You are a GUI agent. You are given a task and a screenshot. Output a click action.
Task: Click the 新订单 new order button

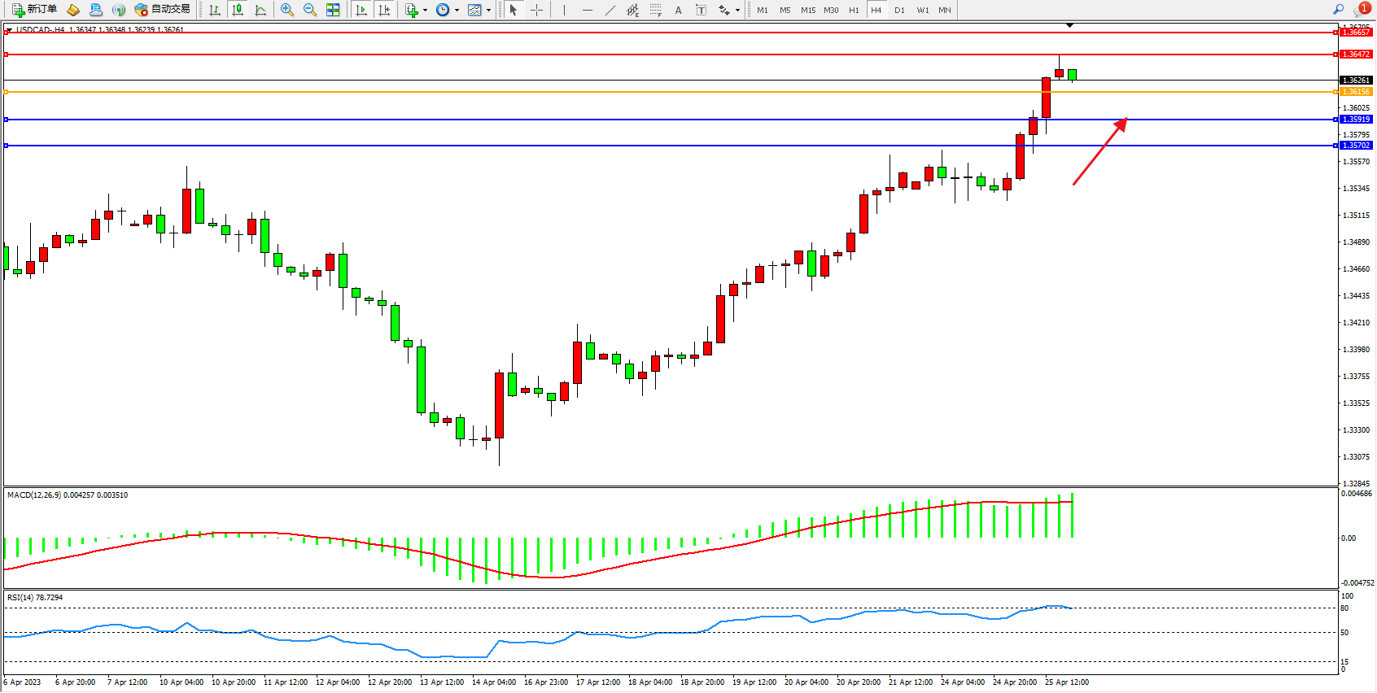click(x=35, y=10)
